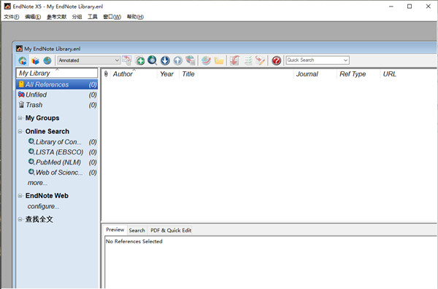Screen dimensions: 438x289
Task: Click the paperclip attachment column header
Action: pyautogui.click(x=106, y=74)
